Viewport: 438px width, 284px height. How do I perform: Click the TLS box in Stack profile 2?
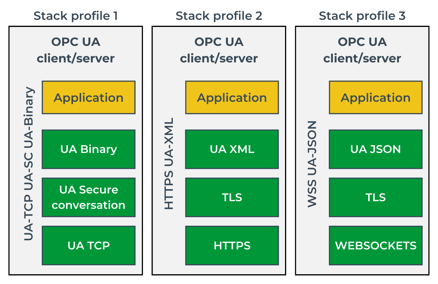(x=232, y=197)
